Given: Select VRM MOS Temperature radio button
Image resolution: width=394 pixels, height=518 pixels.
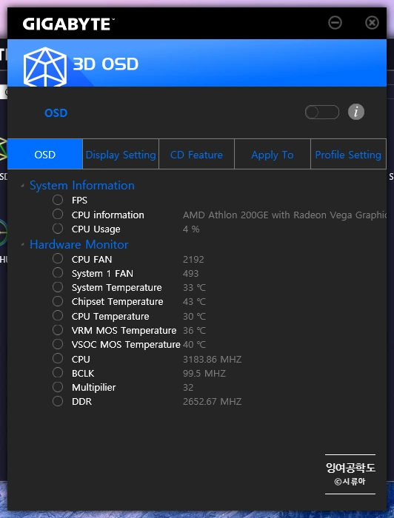Looking at the screenshot, I should point(58,330).
